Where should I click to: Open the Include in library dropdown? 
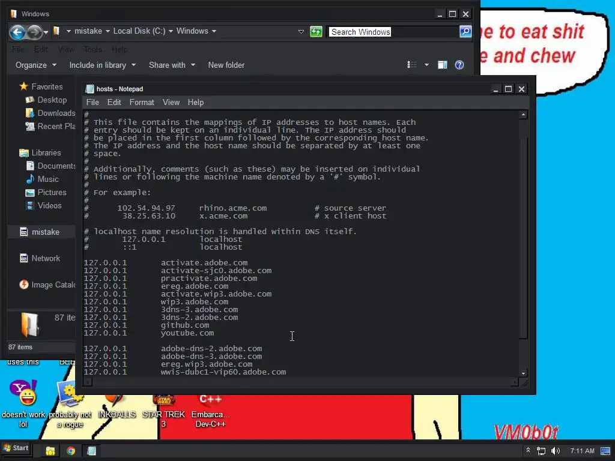[102, 65]
